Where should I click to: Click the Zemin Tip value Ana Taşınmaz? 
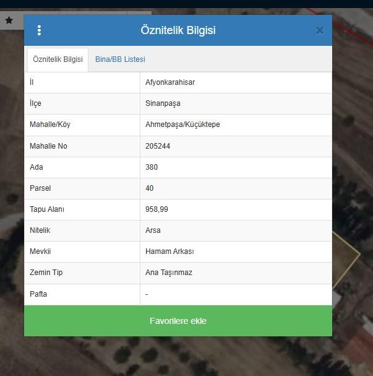click(x=169, y=273)
